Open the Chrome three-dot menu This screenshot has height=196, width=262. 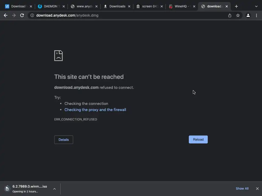click(256, 15)
